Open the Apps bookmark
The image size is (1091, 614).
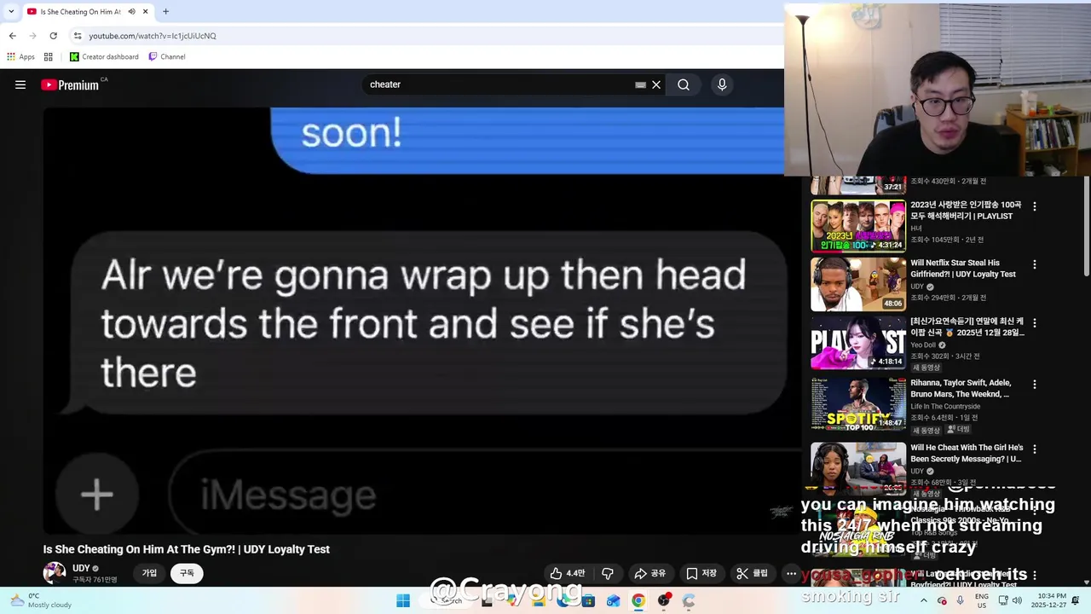20,56
